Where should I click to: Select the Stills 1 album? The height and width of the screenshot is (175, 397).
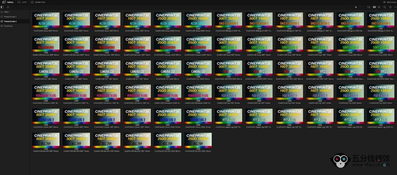point(15,12)
